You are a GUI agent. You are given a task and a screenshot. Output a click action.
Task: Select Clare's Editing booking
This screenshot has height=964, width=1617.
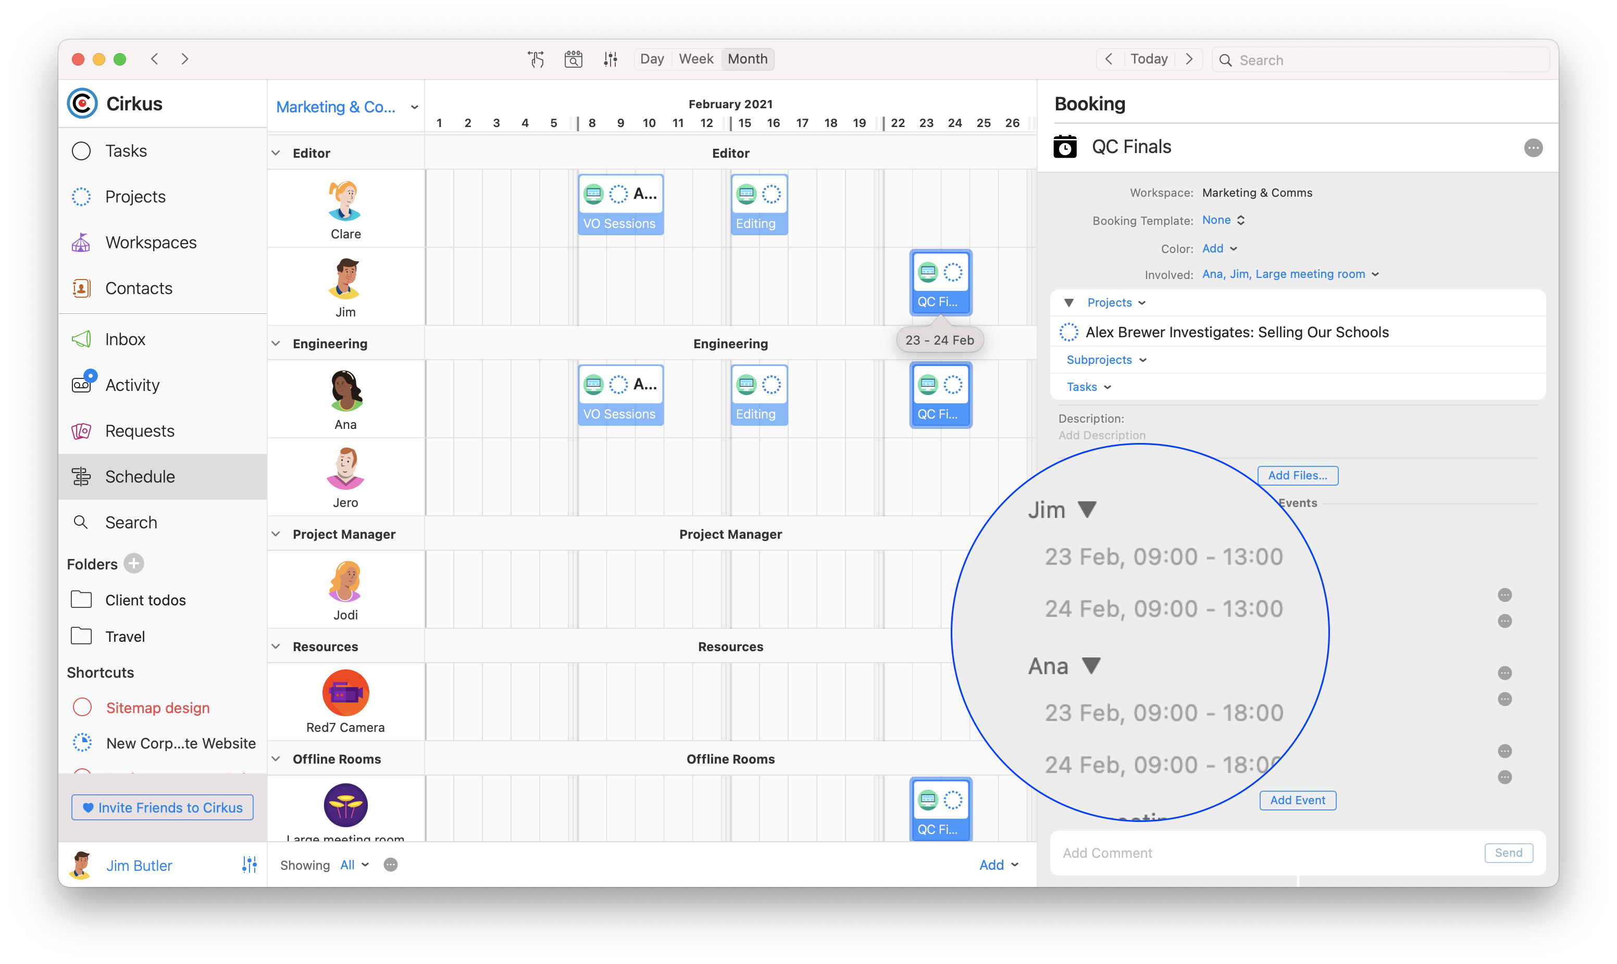tap(759, 205)
